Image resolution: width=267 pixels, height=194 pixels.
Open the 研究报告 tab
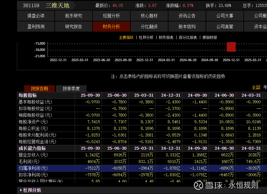point(73,27)
